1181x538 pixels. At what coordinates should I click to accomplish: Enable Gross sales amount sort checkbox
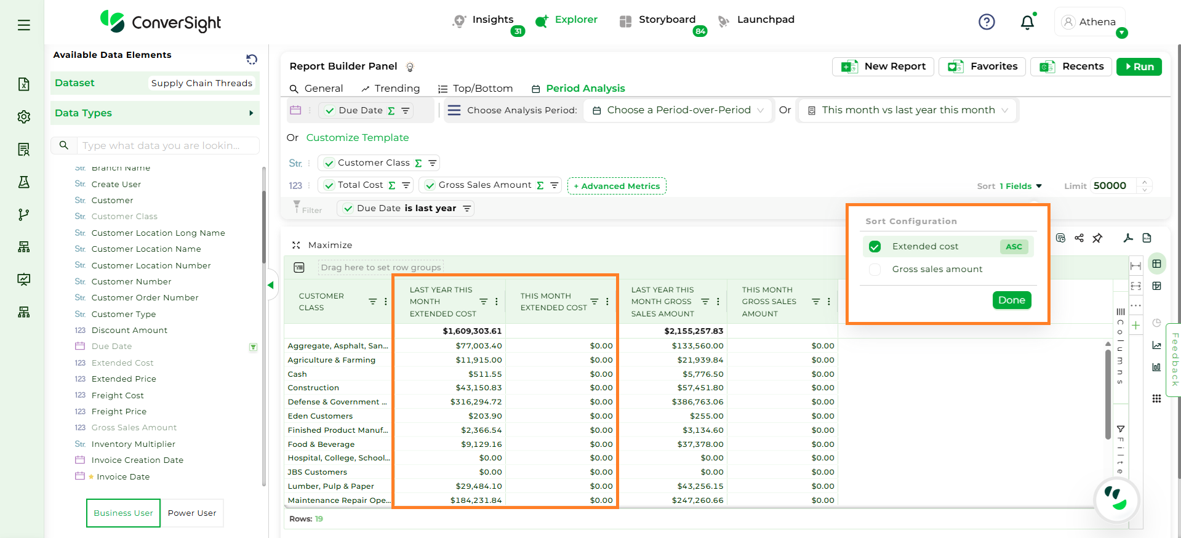coord(875,270)
